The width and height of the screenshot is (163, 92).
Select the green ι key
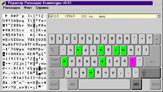click(x=116, y=50)
